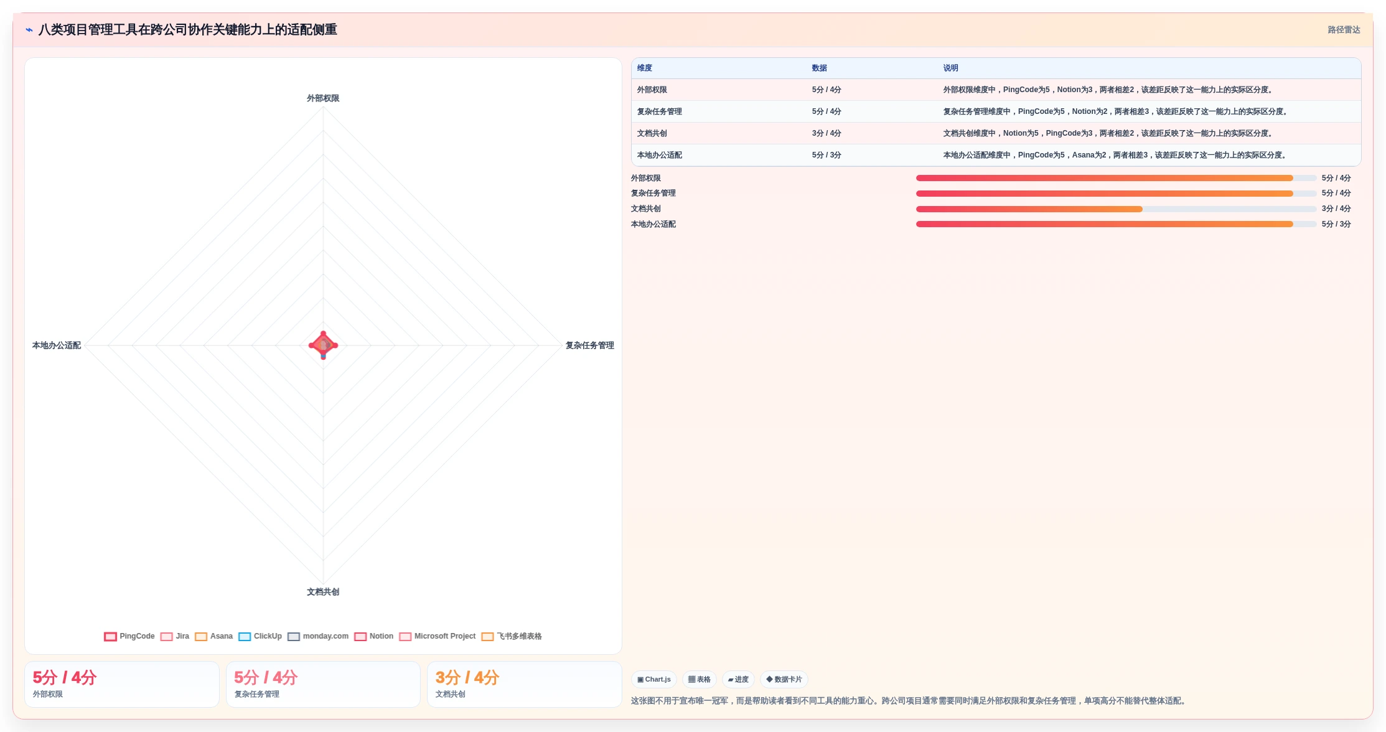Click the radar data polygon at center
This screenshot has width=1386, height=732.
323,345
